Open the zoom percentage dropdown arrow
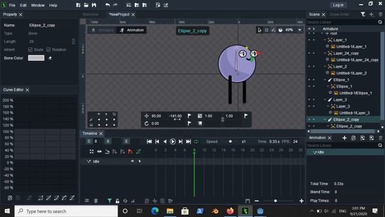The height and width of the screenshot is (217, 385). pyautogui.click(x=300, y=30)
